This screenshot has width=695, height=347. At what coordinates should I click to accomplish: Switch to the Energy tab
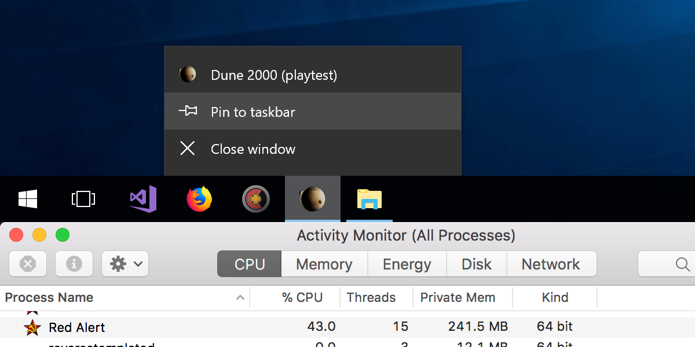pos(407,264)
